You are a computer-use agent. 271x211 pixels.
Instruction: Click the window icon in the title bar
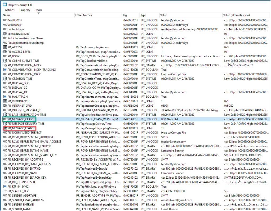pos(3,4)
